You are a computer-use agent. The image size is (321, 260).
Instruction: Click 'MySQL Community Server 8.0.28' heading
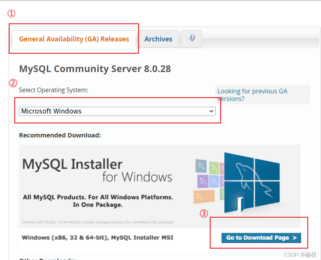(95, 69)
